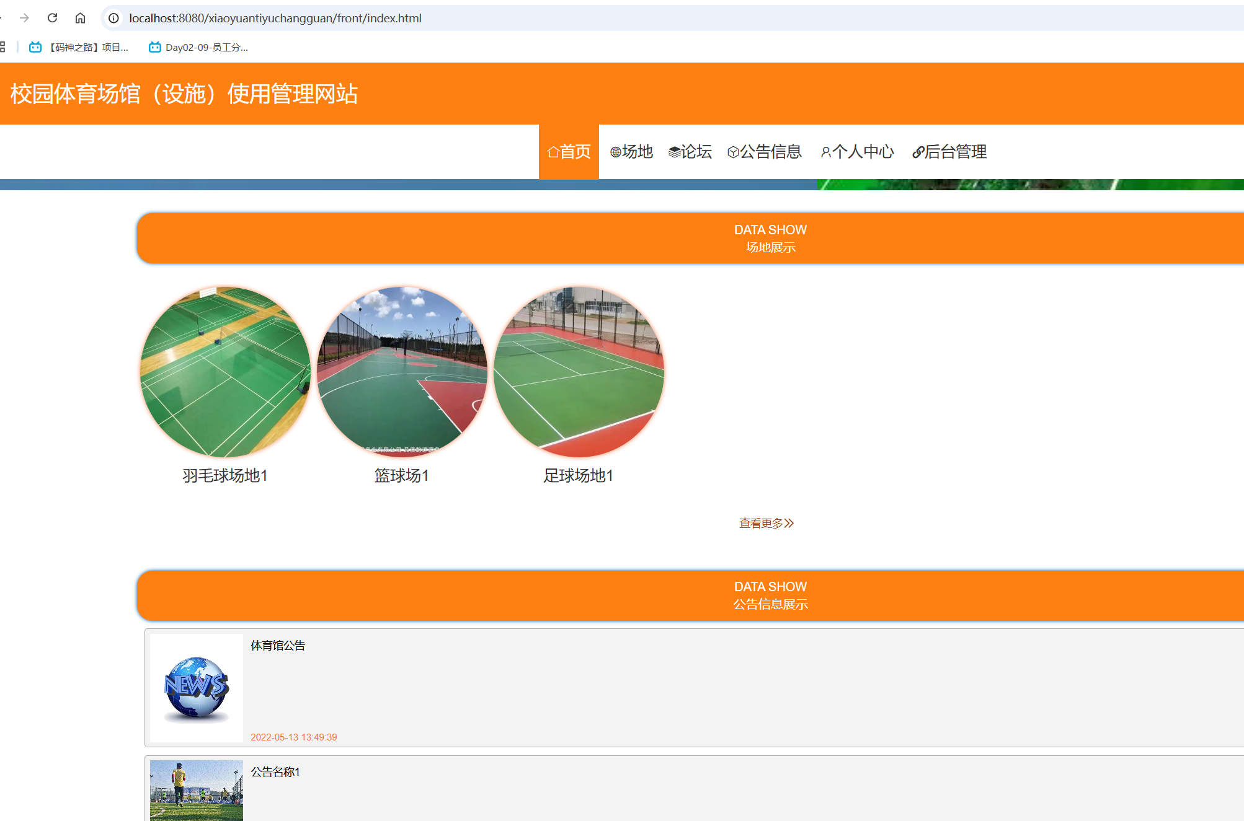Image resolution: width=1244 pixels, height=821 pixels.
Task: Click the 场地展示 section header
Action: [x=690, y=238]
